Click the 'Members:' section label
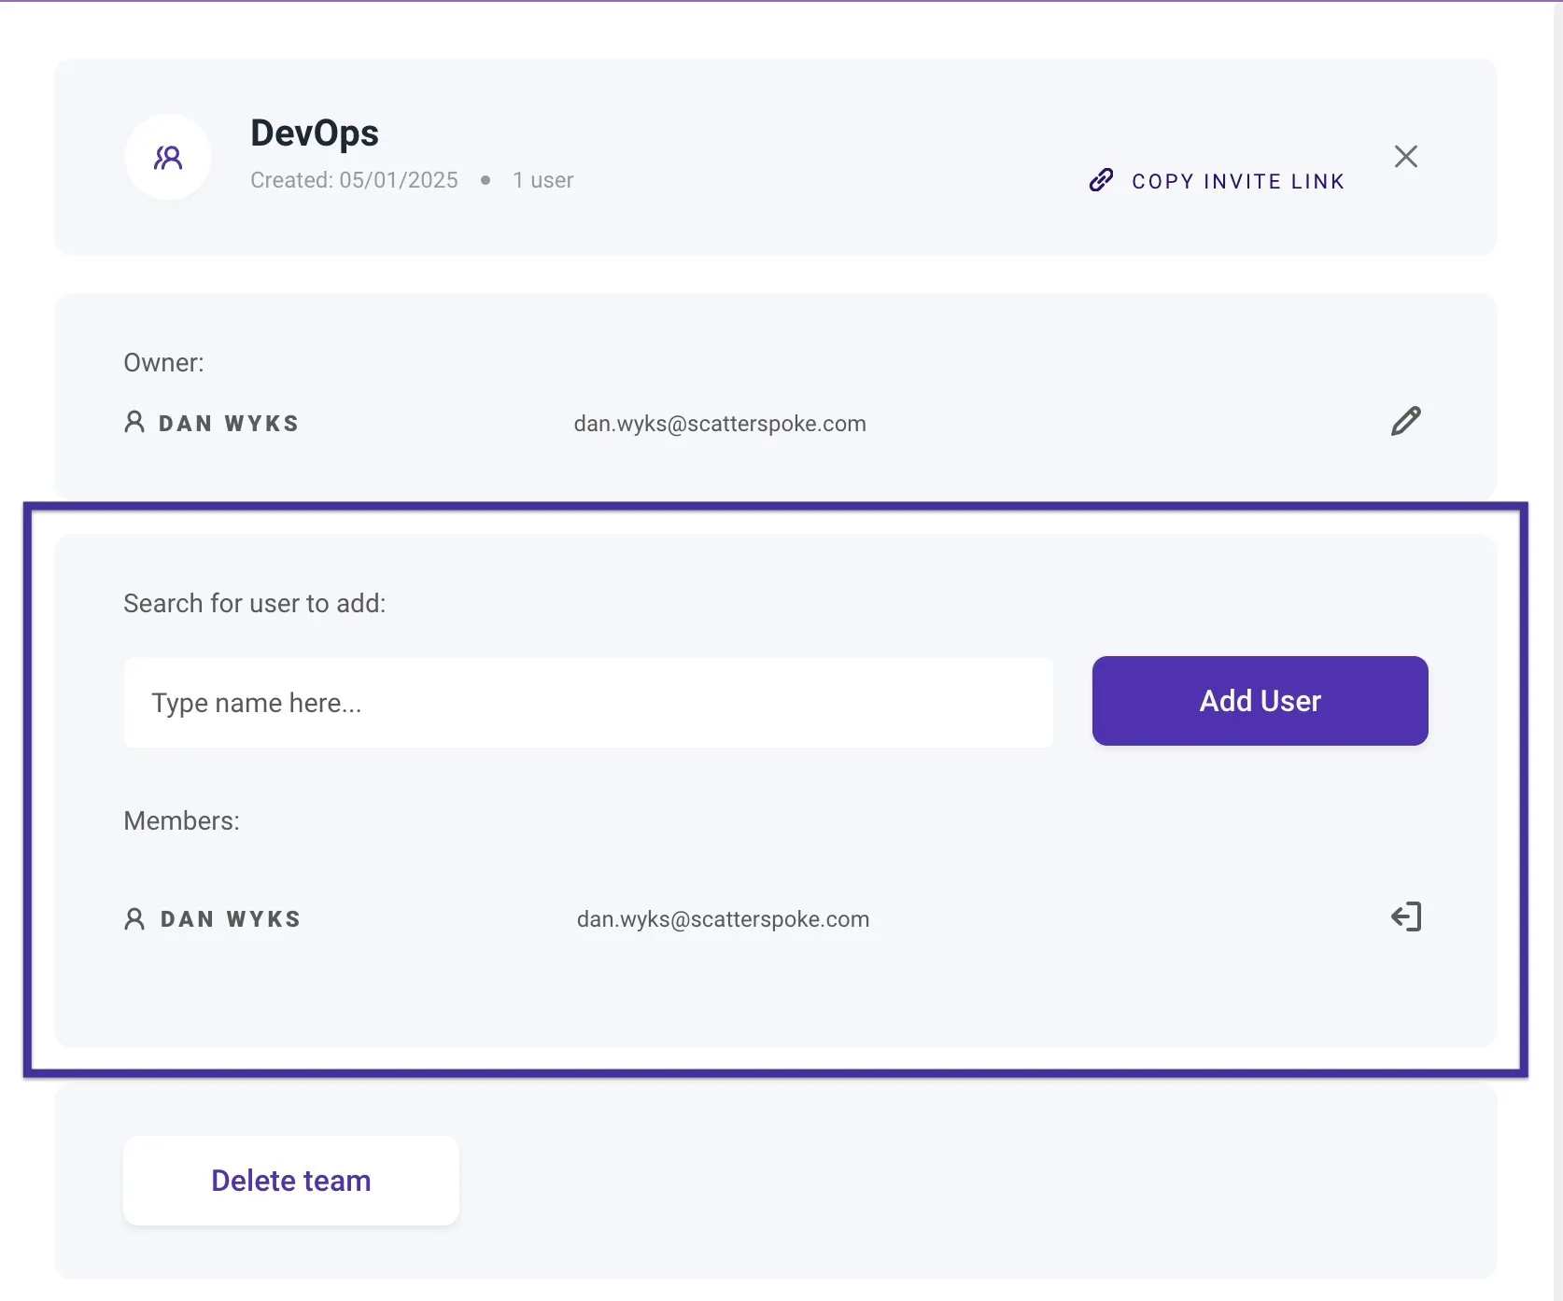Screen dimensions: 1563x1301 pos(182,821)
